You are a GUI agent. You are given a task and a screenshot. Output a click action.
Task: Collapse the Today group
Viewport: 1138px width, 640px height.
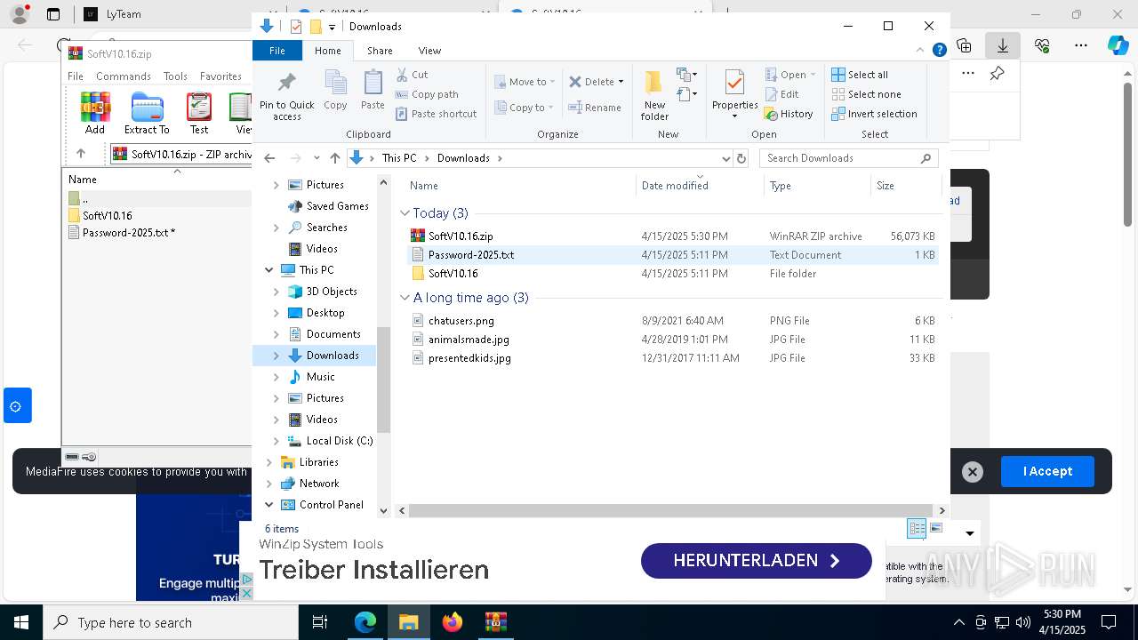405,213
